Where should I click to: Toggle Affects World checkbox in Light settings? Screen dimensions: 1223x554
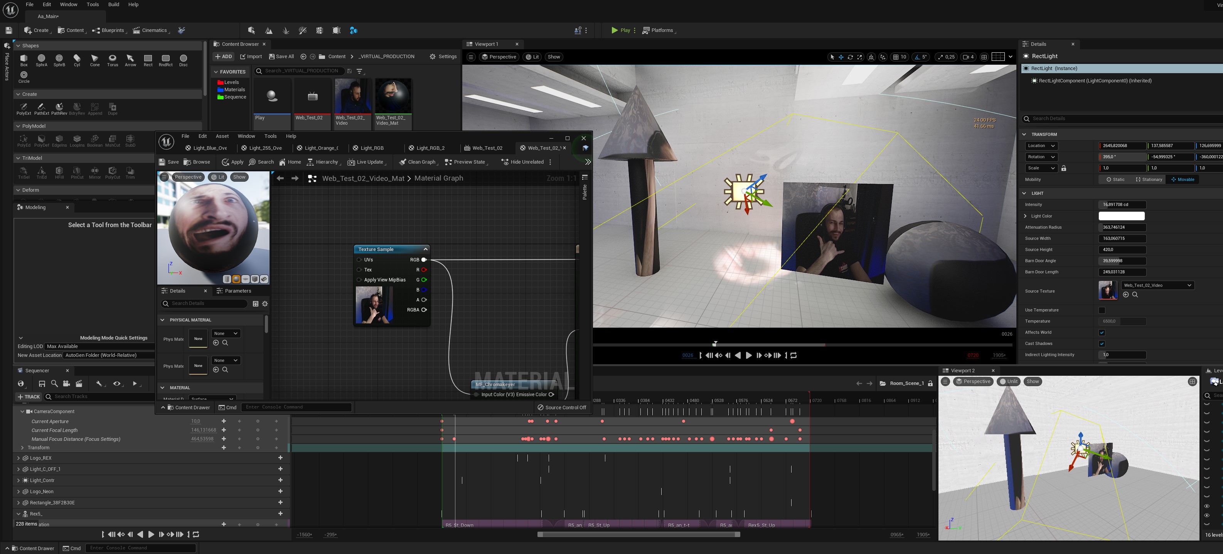(x=1101, y=332)
